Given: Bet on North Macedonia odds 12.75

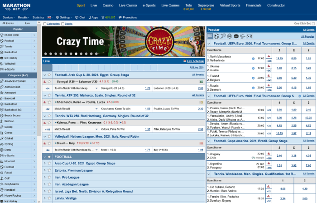Looking at the screenshot, I should coord(279,59).
